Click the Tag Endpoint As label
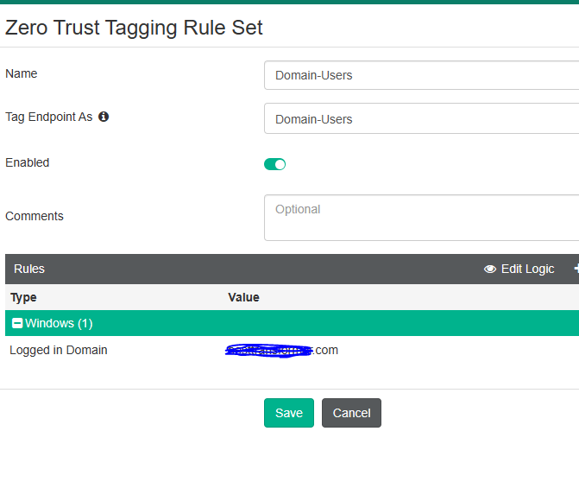This screenshot has width=579, height=482. point(49,117)
